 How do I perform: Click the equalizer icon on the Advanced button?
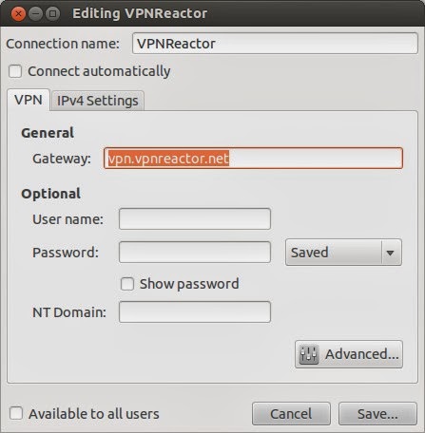pyautogui.click(x=308, y=354)
